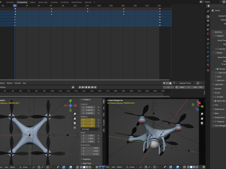226x169 pixels.
Task: Open the Key menu in dope sheet
Action: [x=24, y=83]
